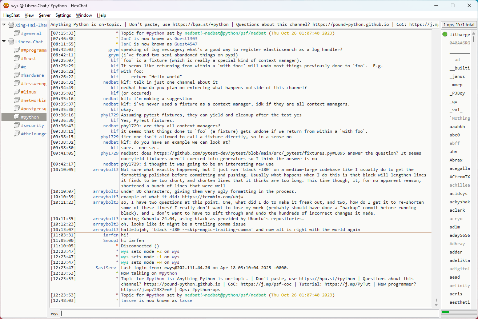Click the HexChat app icon in title bar

(6, 5)
